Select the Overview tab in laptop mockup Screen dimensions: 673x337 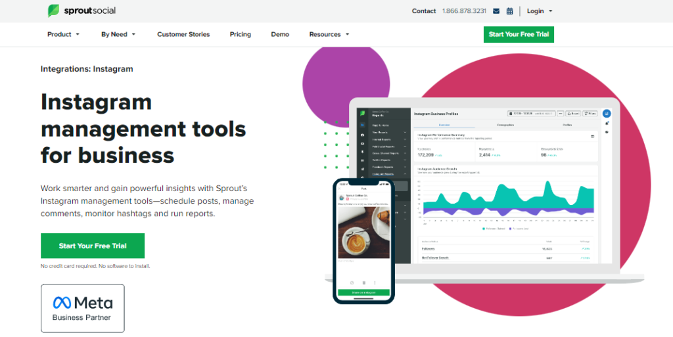tap(444, 125)
